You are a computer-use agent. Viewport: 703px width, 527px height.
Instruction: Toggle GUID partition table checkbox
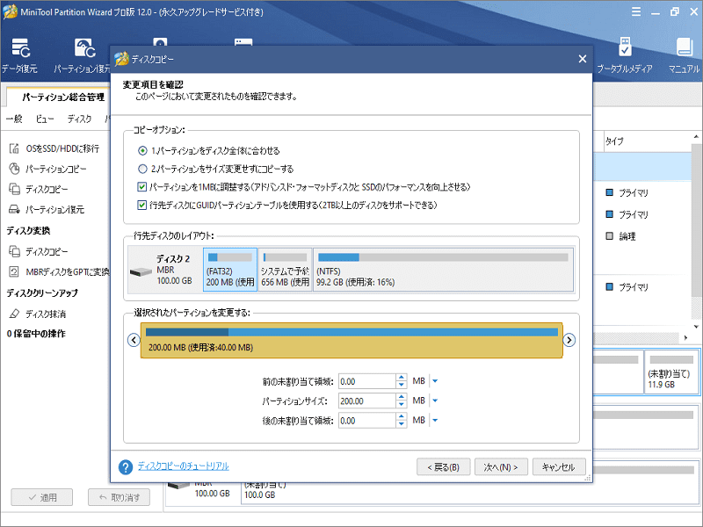pyautogui.click(x=142, y=206)
